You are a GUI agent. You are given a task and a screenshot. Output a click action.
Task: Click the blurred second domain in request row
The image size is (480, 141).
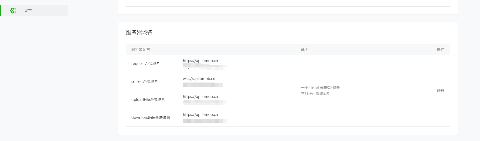pyautogui.click(x=204, y=67)
